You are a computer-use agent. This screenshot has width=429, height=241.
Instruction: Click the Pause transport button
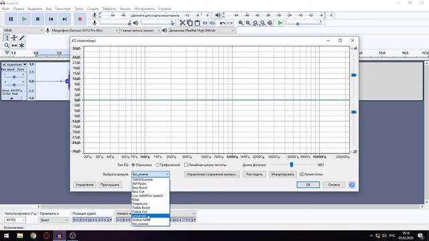(11, 19)
